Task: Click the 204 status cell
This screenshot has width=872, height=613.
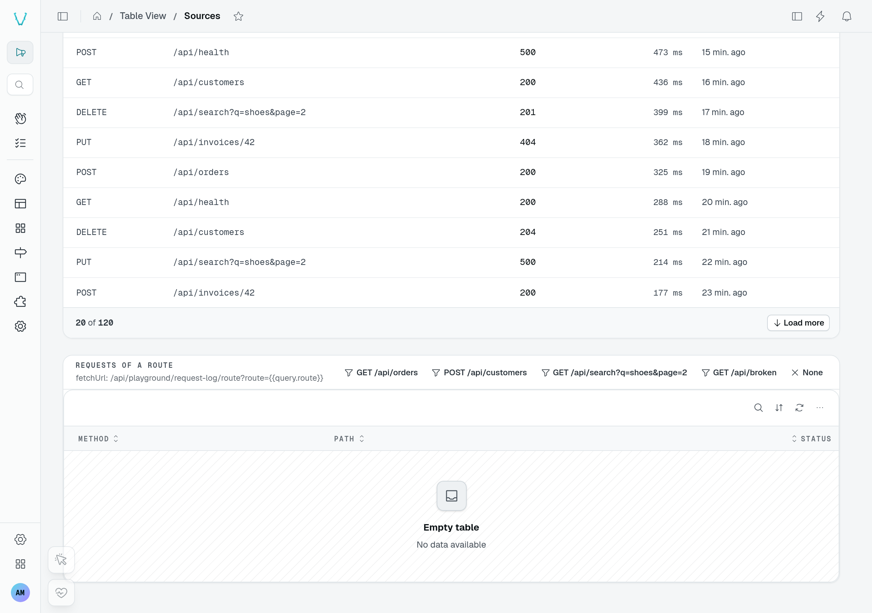Action: pyautogui.click(x=528, y=233)
